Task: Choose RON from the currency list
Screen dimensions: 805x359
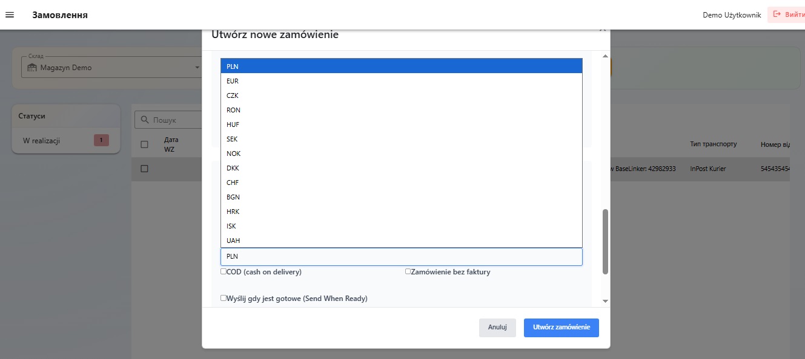Action: [402, 109]
